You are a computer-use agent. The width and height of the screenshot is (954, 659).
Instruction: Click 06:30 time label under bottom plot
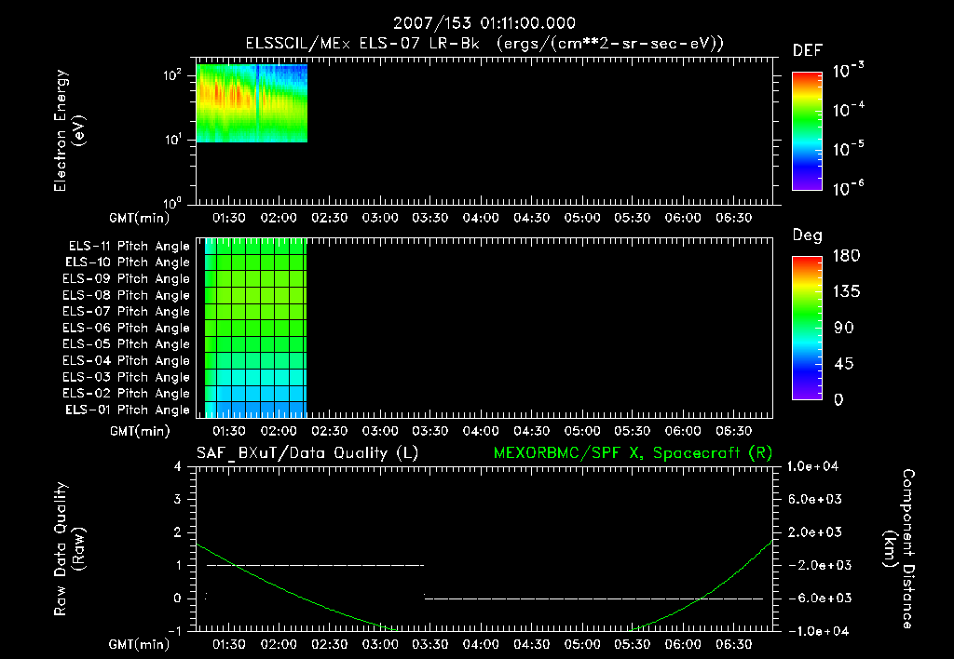click(734, 644)
